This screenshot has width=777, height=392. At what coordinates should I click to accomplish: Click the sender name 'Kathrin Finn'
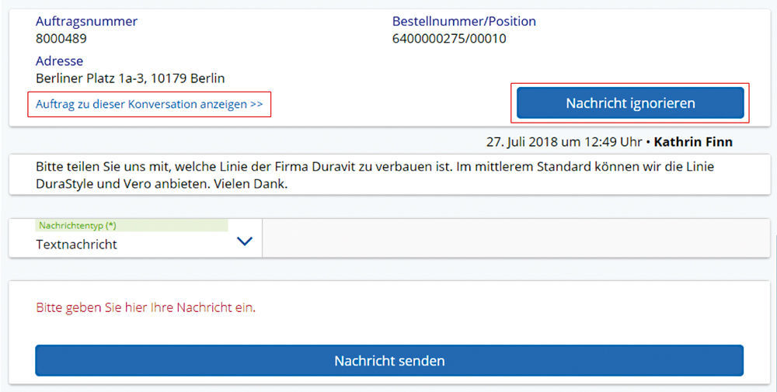click(693, 142)
